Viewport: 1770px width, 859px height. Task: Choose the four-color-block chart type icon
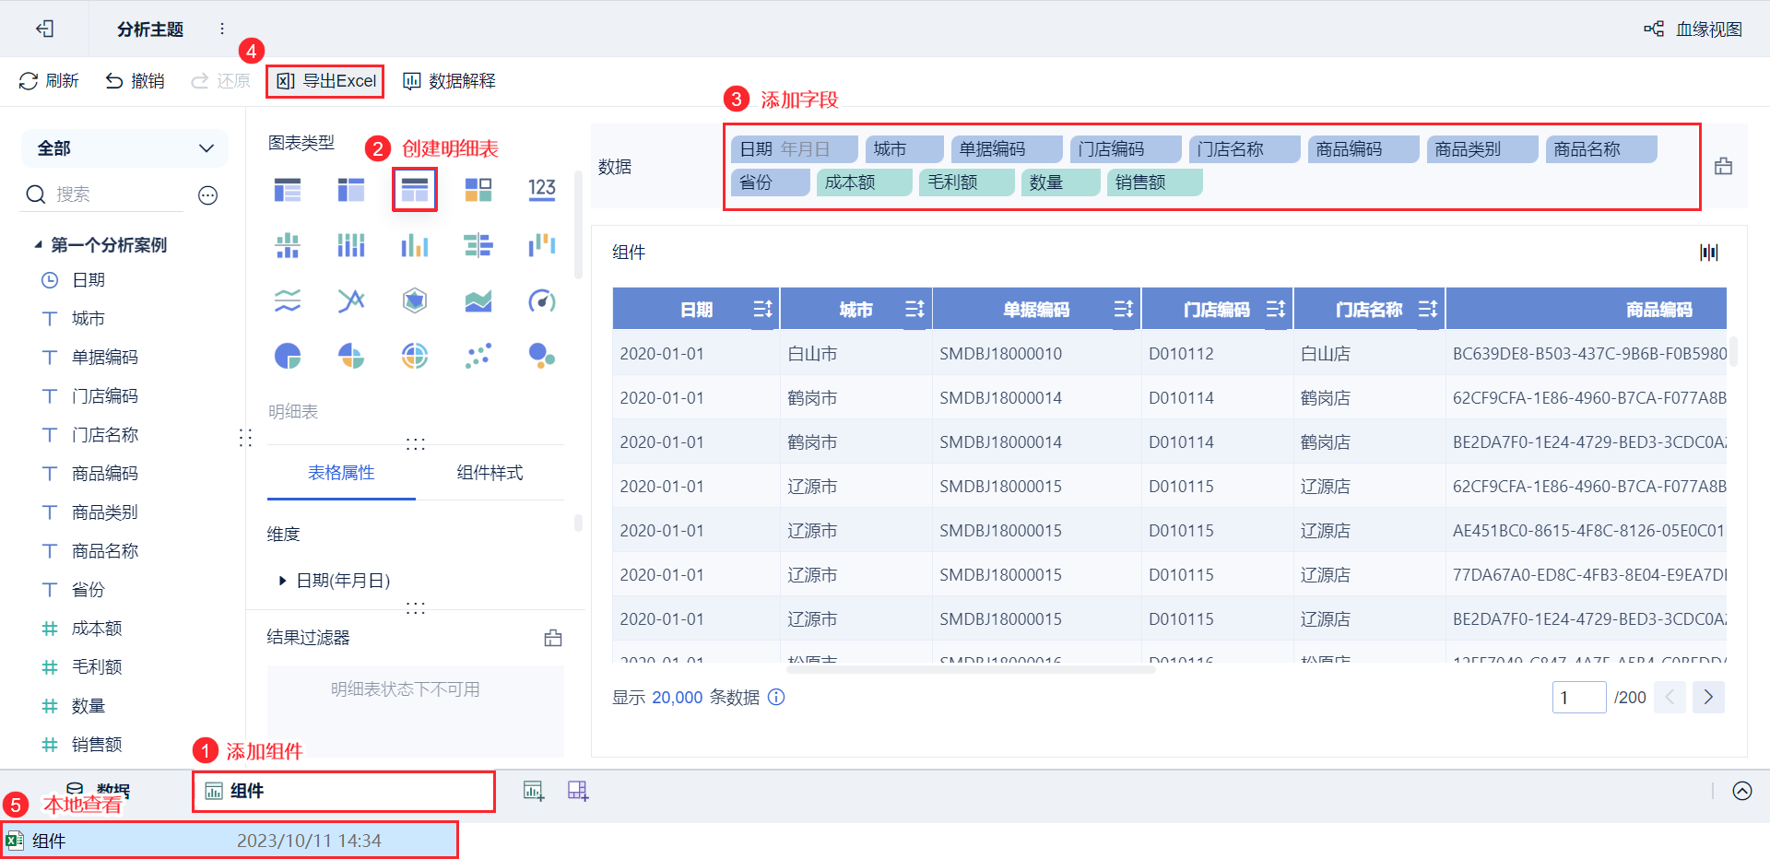(478, 190)
